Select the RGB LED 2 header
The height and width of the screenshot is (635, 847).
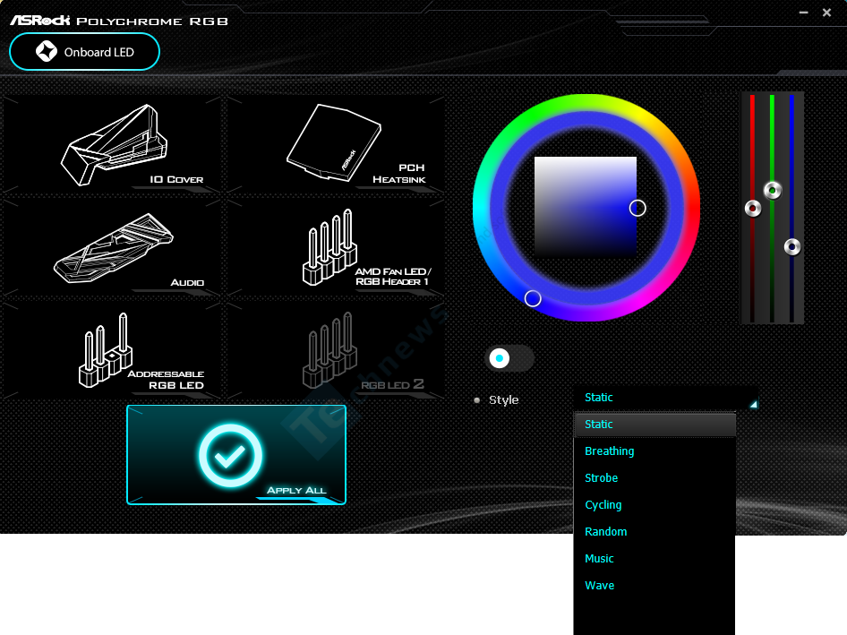[336, 351]
